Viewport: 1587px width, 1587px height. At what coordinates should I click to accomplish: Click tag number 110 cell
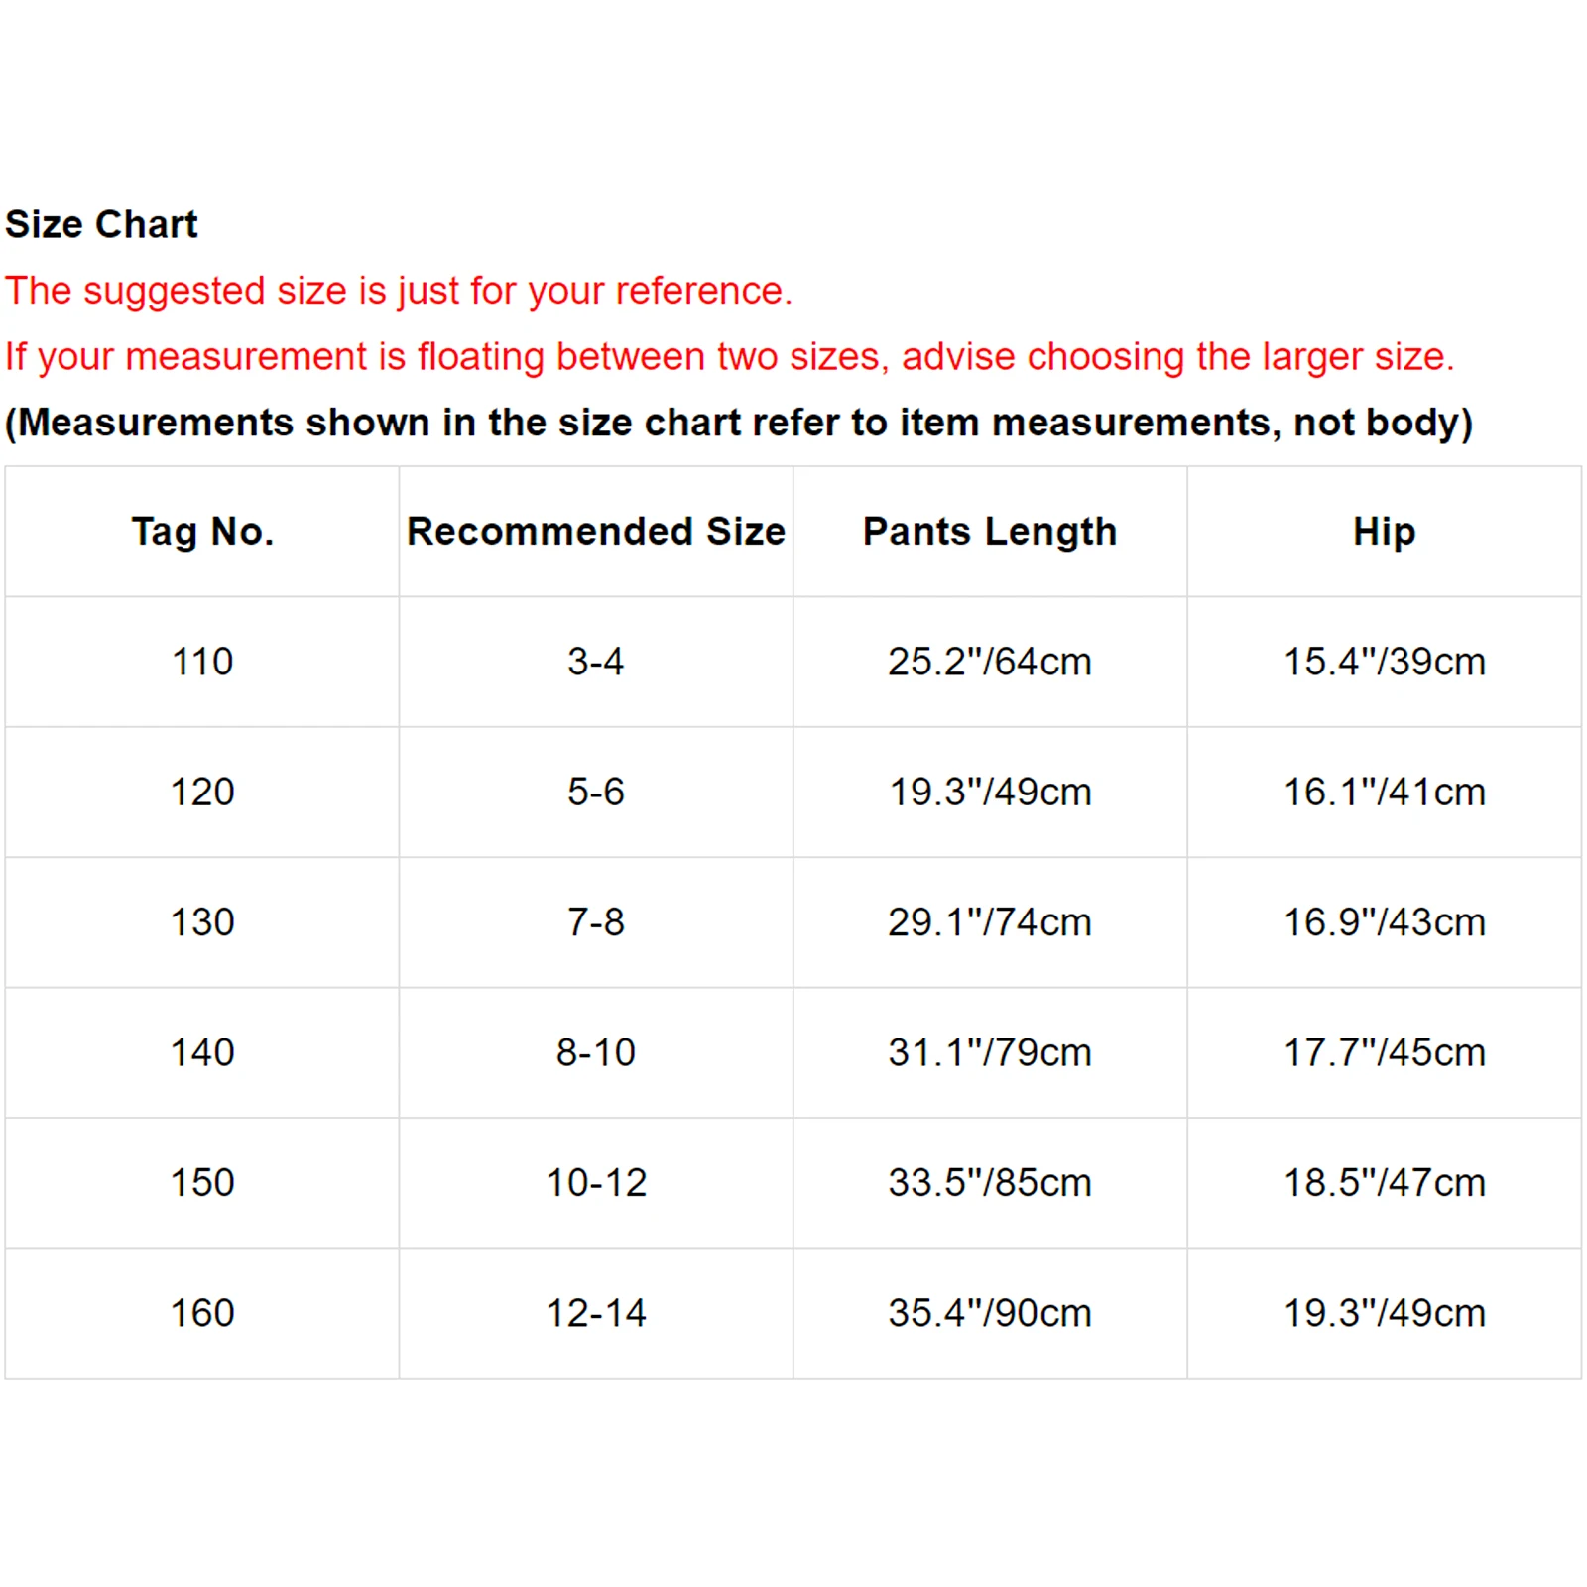202,662
